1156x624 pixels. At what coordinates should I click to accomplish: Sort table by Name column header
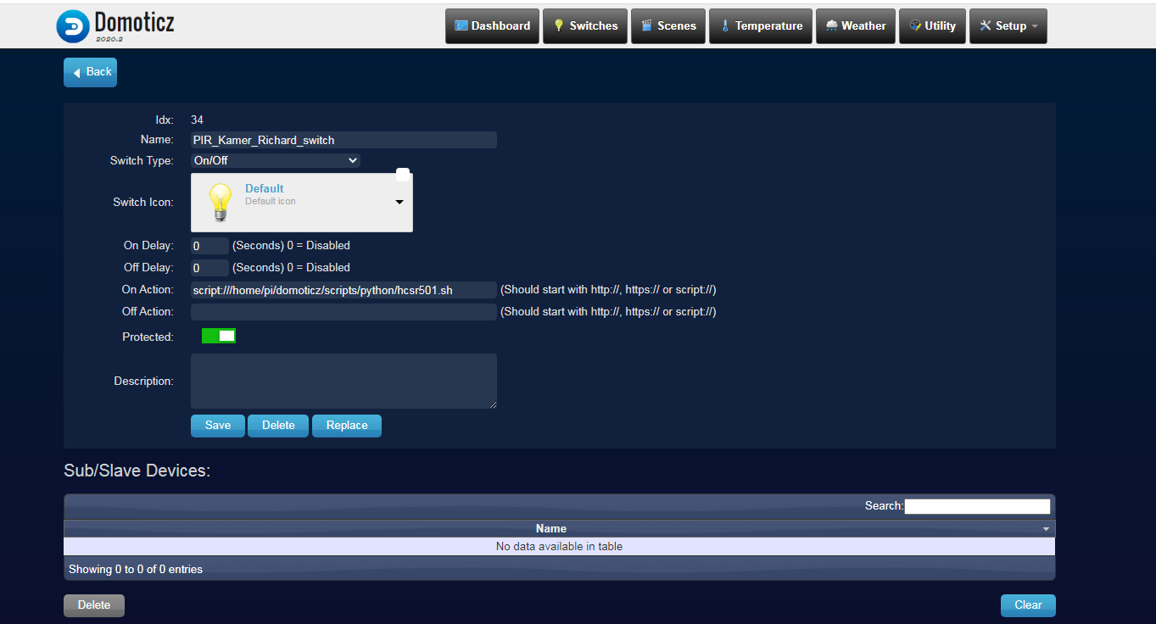pos(551,528)
